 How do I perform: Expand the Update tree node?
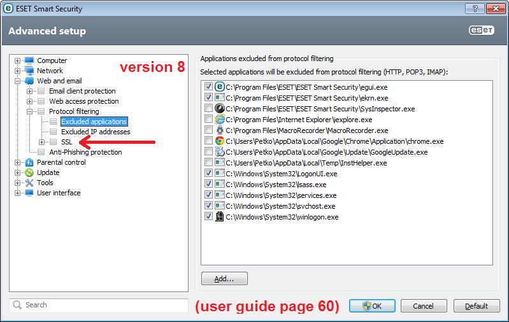point(17,172)
